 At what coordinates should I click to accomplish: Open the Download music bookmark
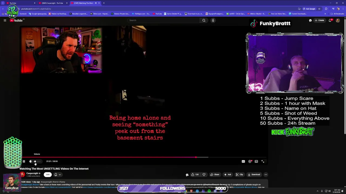pos(194,14)
